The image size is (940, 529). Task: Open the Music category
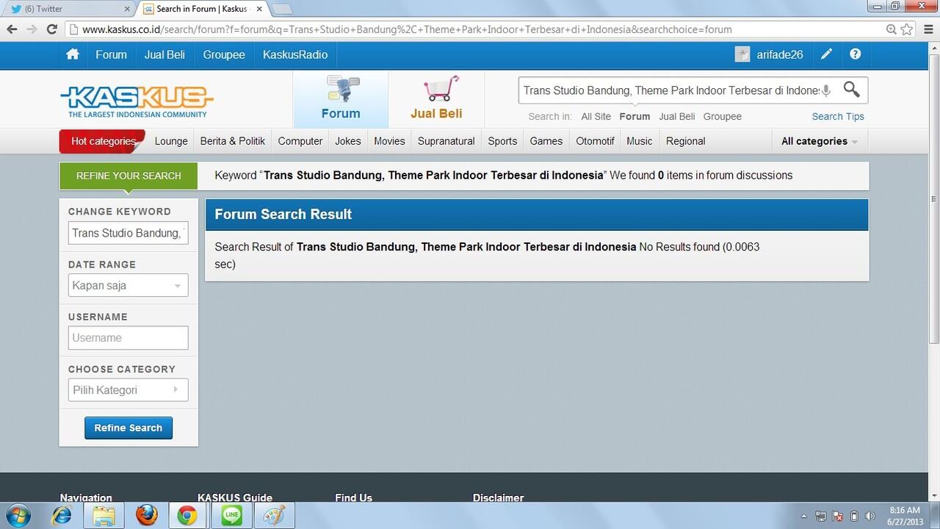click(x=640, y=141)
